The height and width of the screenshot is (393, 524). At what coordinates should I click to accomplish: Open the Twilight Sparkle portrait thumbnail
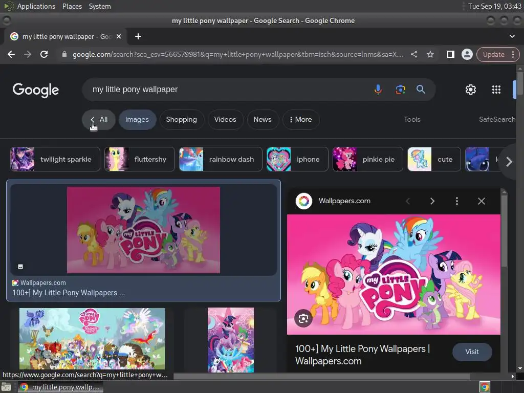[231, 340]
